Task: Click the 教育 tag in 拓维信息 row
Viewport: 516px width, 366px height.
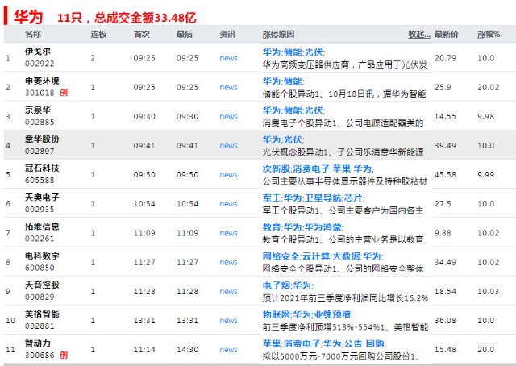Action: point(271,227)
